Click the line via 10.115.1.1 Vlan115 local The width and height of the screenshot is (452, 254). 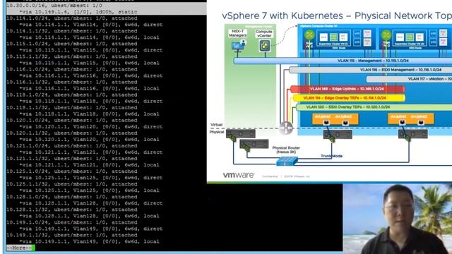[89, 63]
